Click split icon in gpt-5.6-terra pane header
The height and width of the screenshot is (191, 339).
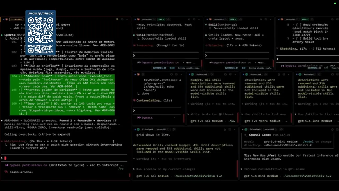click(284, 74)
